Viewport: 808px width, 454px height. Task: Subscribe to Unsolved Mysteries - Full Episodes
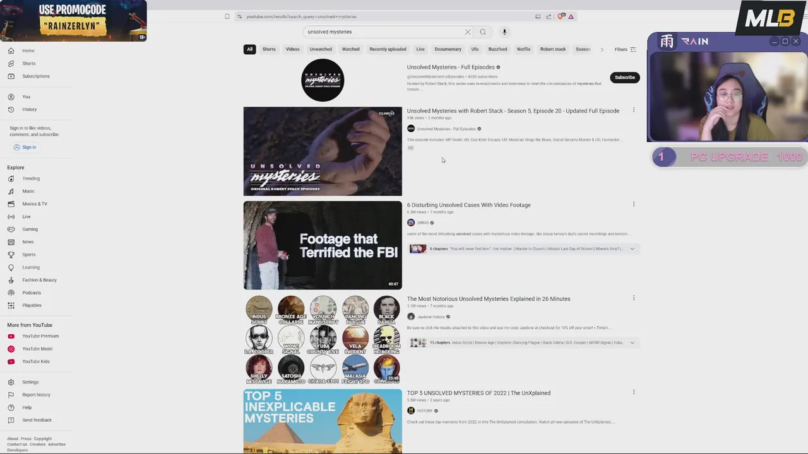(624, 78)
